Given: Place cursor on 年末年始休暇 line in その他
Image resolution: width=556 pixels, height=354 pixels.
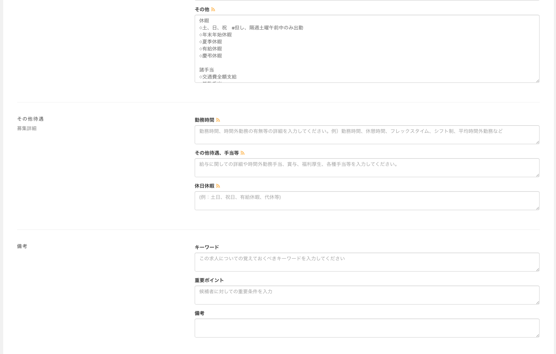Looking at the screenshot, I should pyautogui.click(x=217, y=35).
